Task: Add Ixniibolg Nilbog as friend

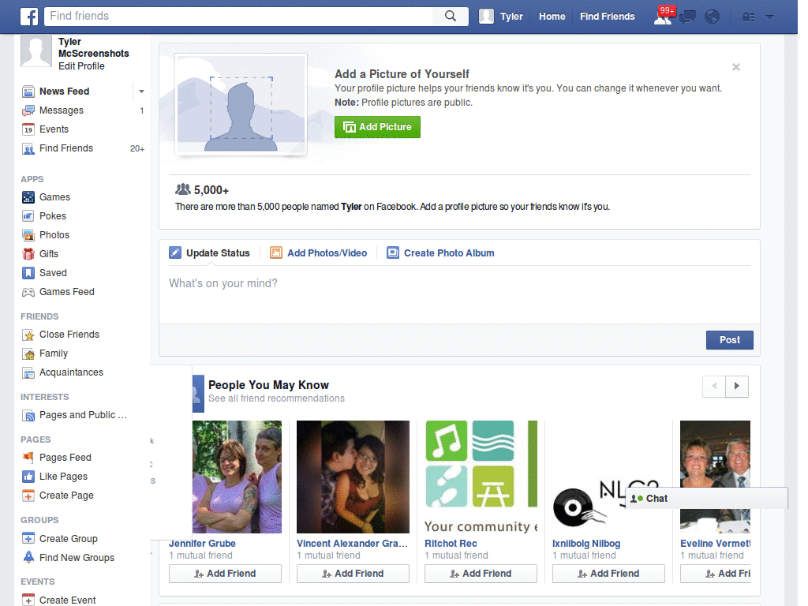Action: tap(608, 574)
